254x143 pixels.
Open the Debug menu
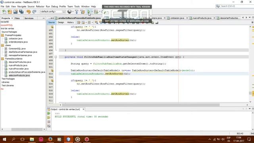click(x=55, y=6)
